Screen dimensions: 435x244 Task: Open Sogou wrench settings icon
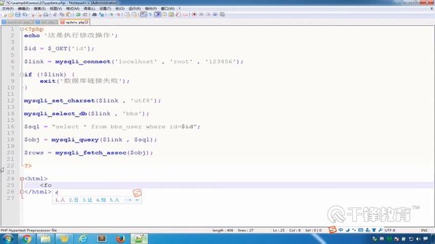(381, 230)
